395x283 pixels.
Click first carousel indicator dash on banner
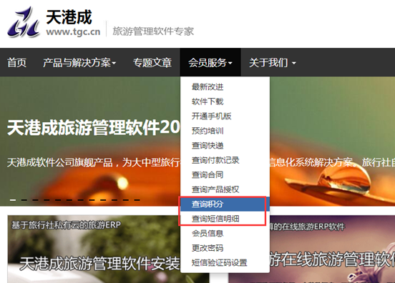click(13, 200)
